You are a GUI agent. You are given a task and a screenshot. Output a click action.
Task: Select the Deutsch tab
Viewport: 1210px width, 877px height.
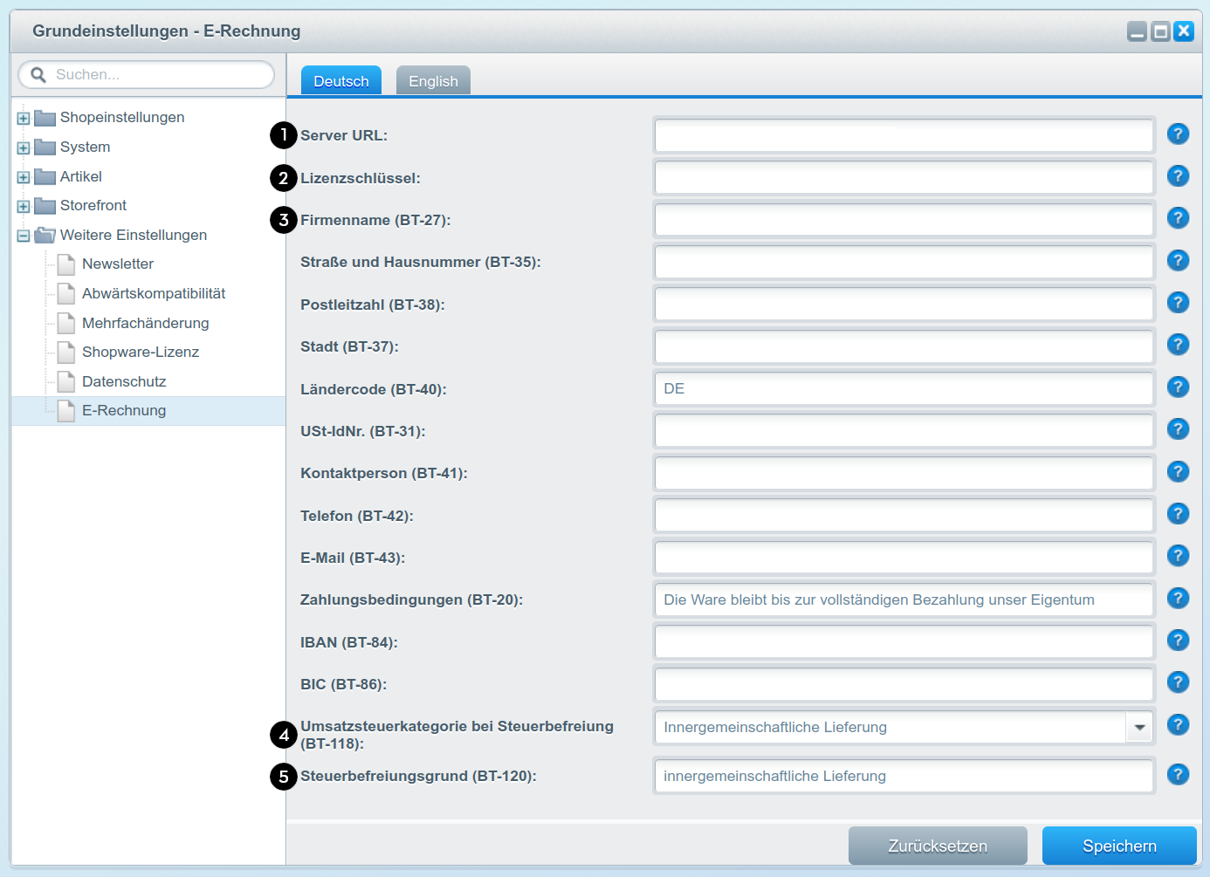tap(340, 80)
